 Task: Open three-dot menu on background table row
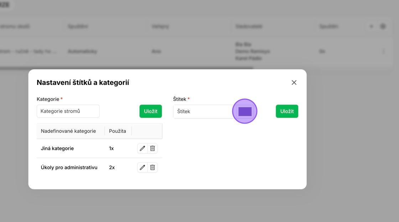(x=384, y=52)
